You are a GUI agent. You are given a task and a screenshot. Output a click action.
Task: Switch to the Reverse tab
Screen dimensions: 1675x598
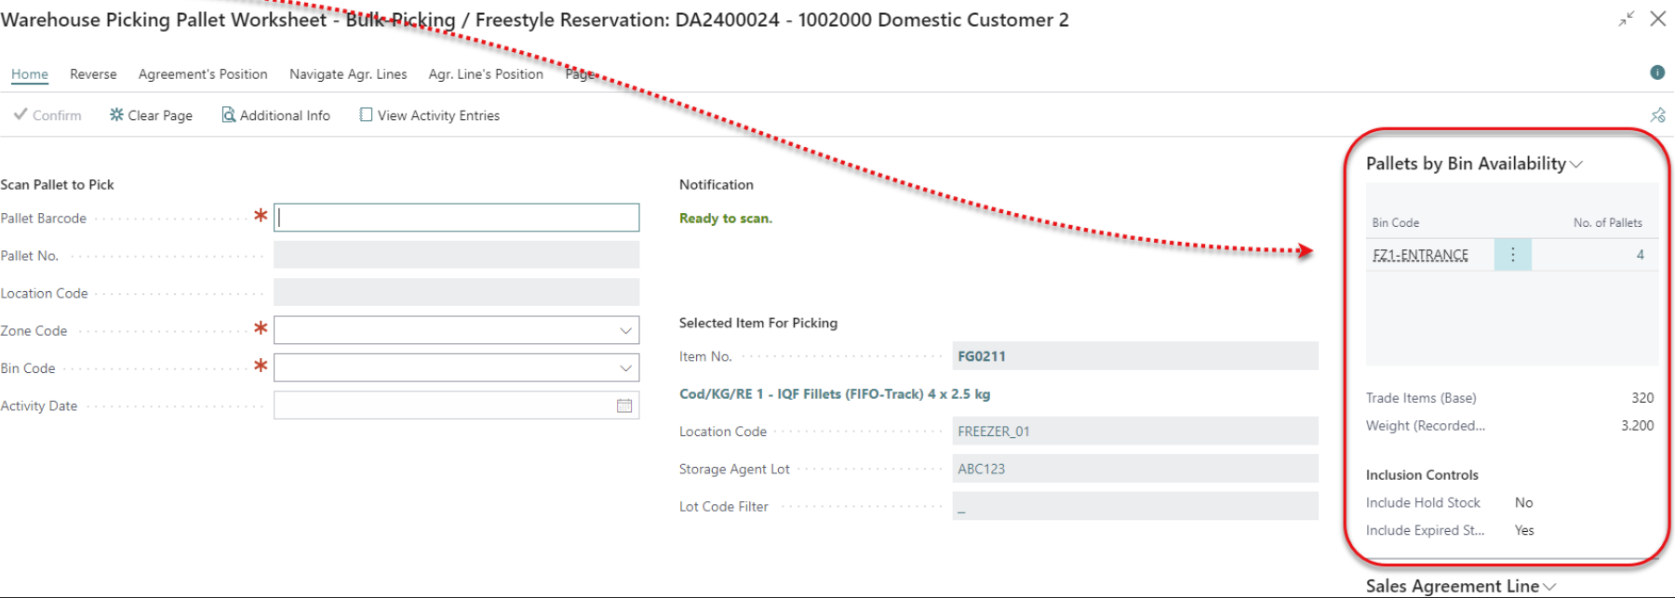pos(93,74)
